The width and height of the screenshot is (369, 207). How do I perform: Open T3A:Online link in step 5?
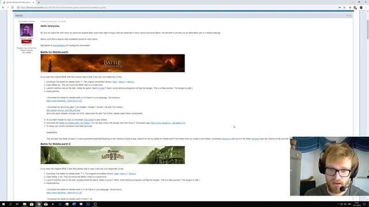(x=88, y=120)
